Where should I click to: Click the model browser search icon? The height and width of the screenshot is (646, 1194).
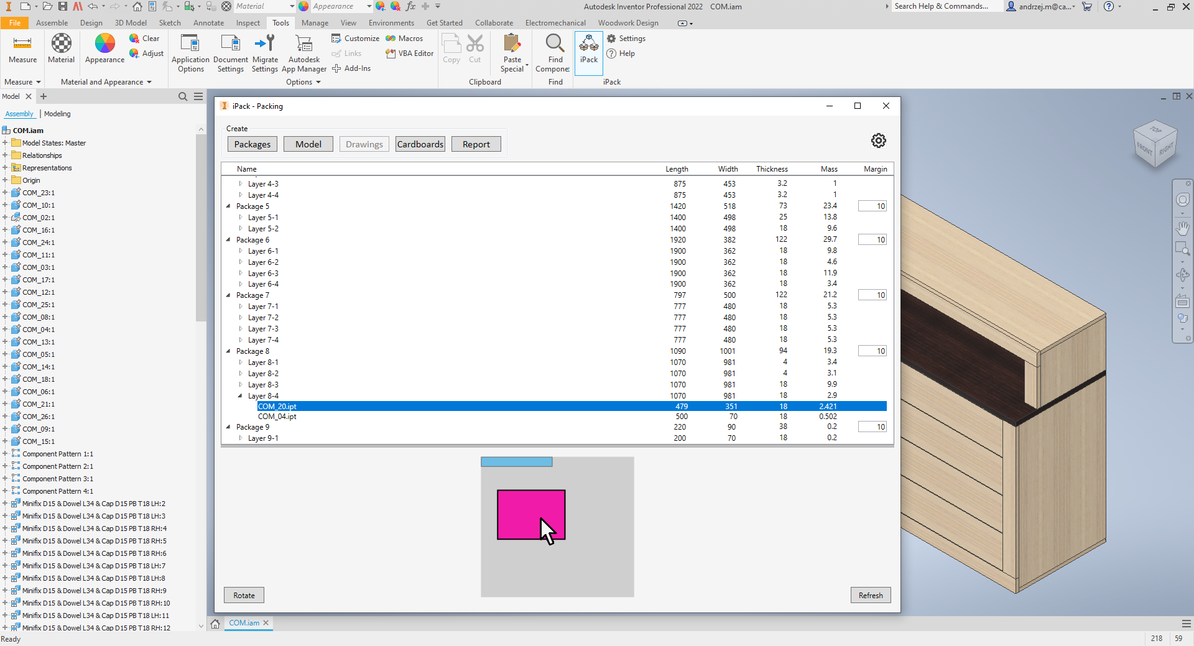183,96
